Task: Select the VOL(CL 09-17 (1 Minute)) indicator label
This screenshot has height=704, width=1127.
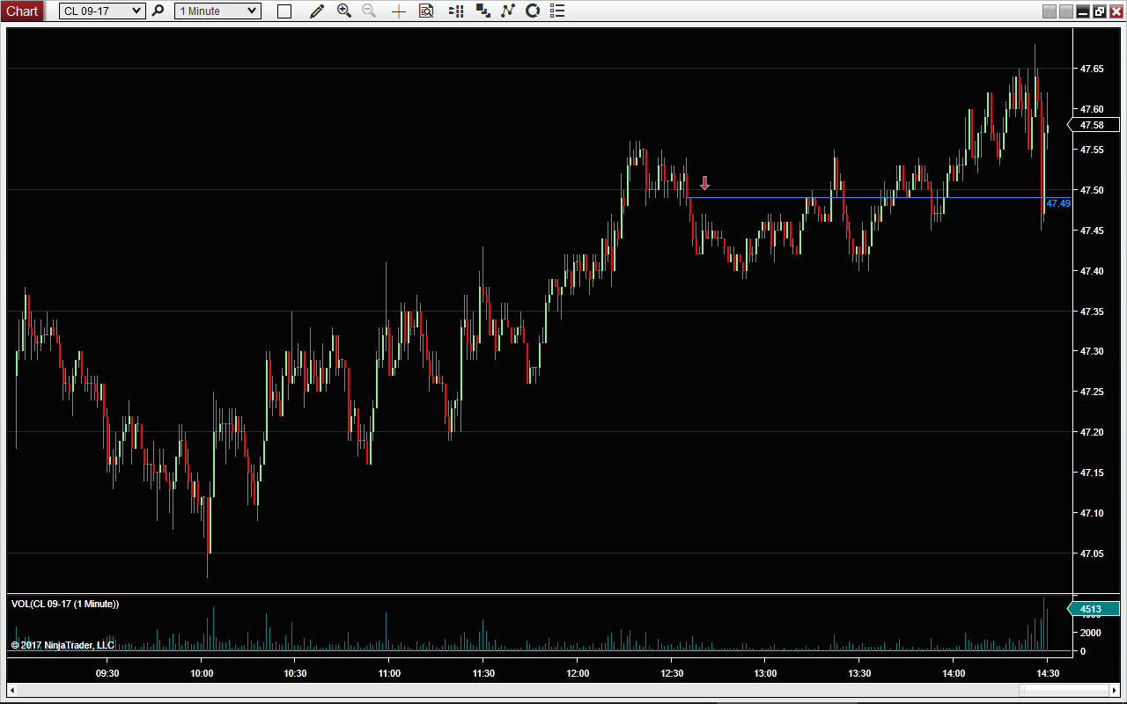Action: (x=65, y=604)
